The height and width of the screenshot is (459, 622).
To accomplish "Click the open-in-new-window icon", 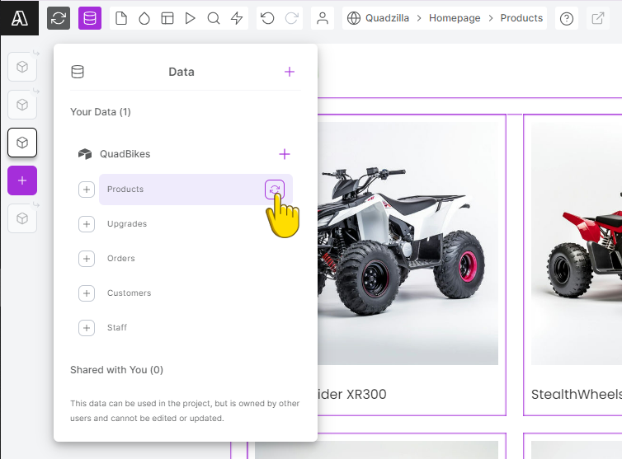I will coord(598,18).
